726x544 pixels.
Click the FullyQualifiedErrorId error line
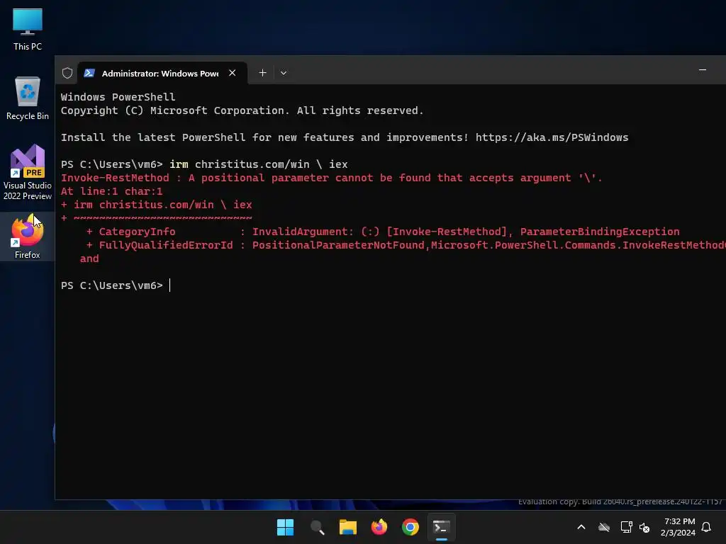[406, 245]
